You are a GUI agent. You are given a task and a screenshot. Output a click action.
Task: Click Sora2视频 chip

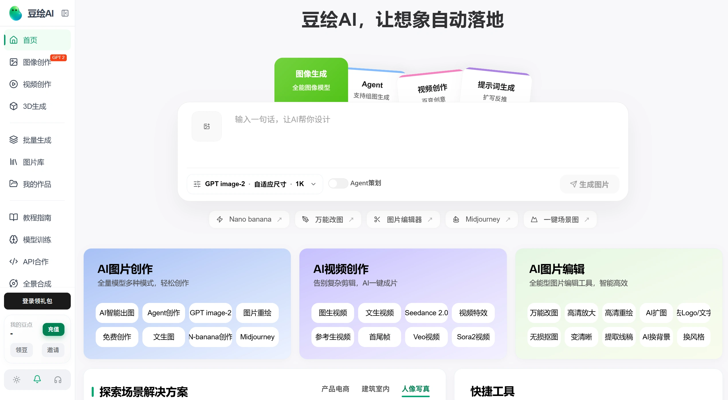(473, 337)
